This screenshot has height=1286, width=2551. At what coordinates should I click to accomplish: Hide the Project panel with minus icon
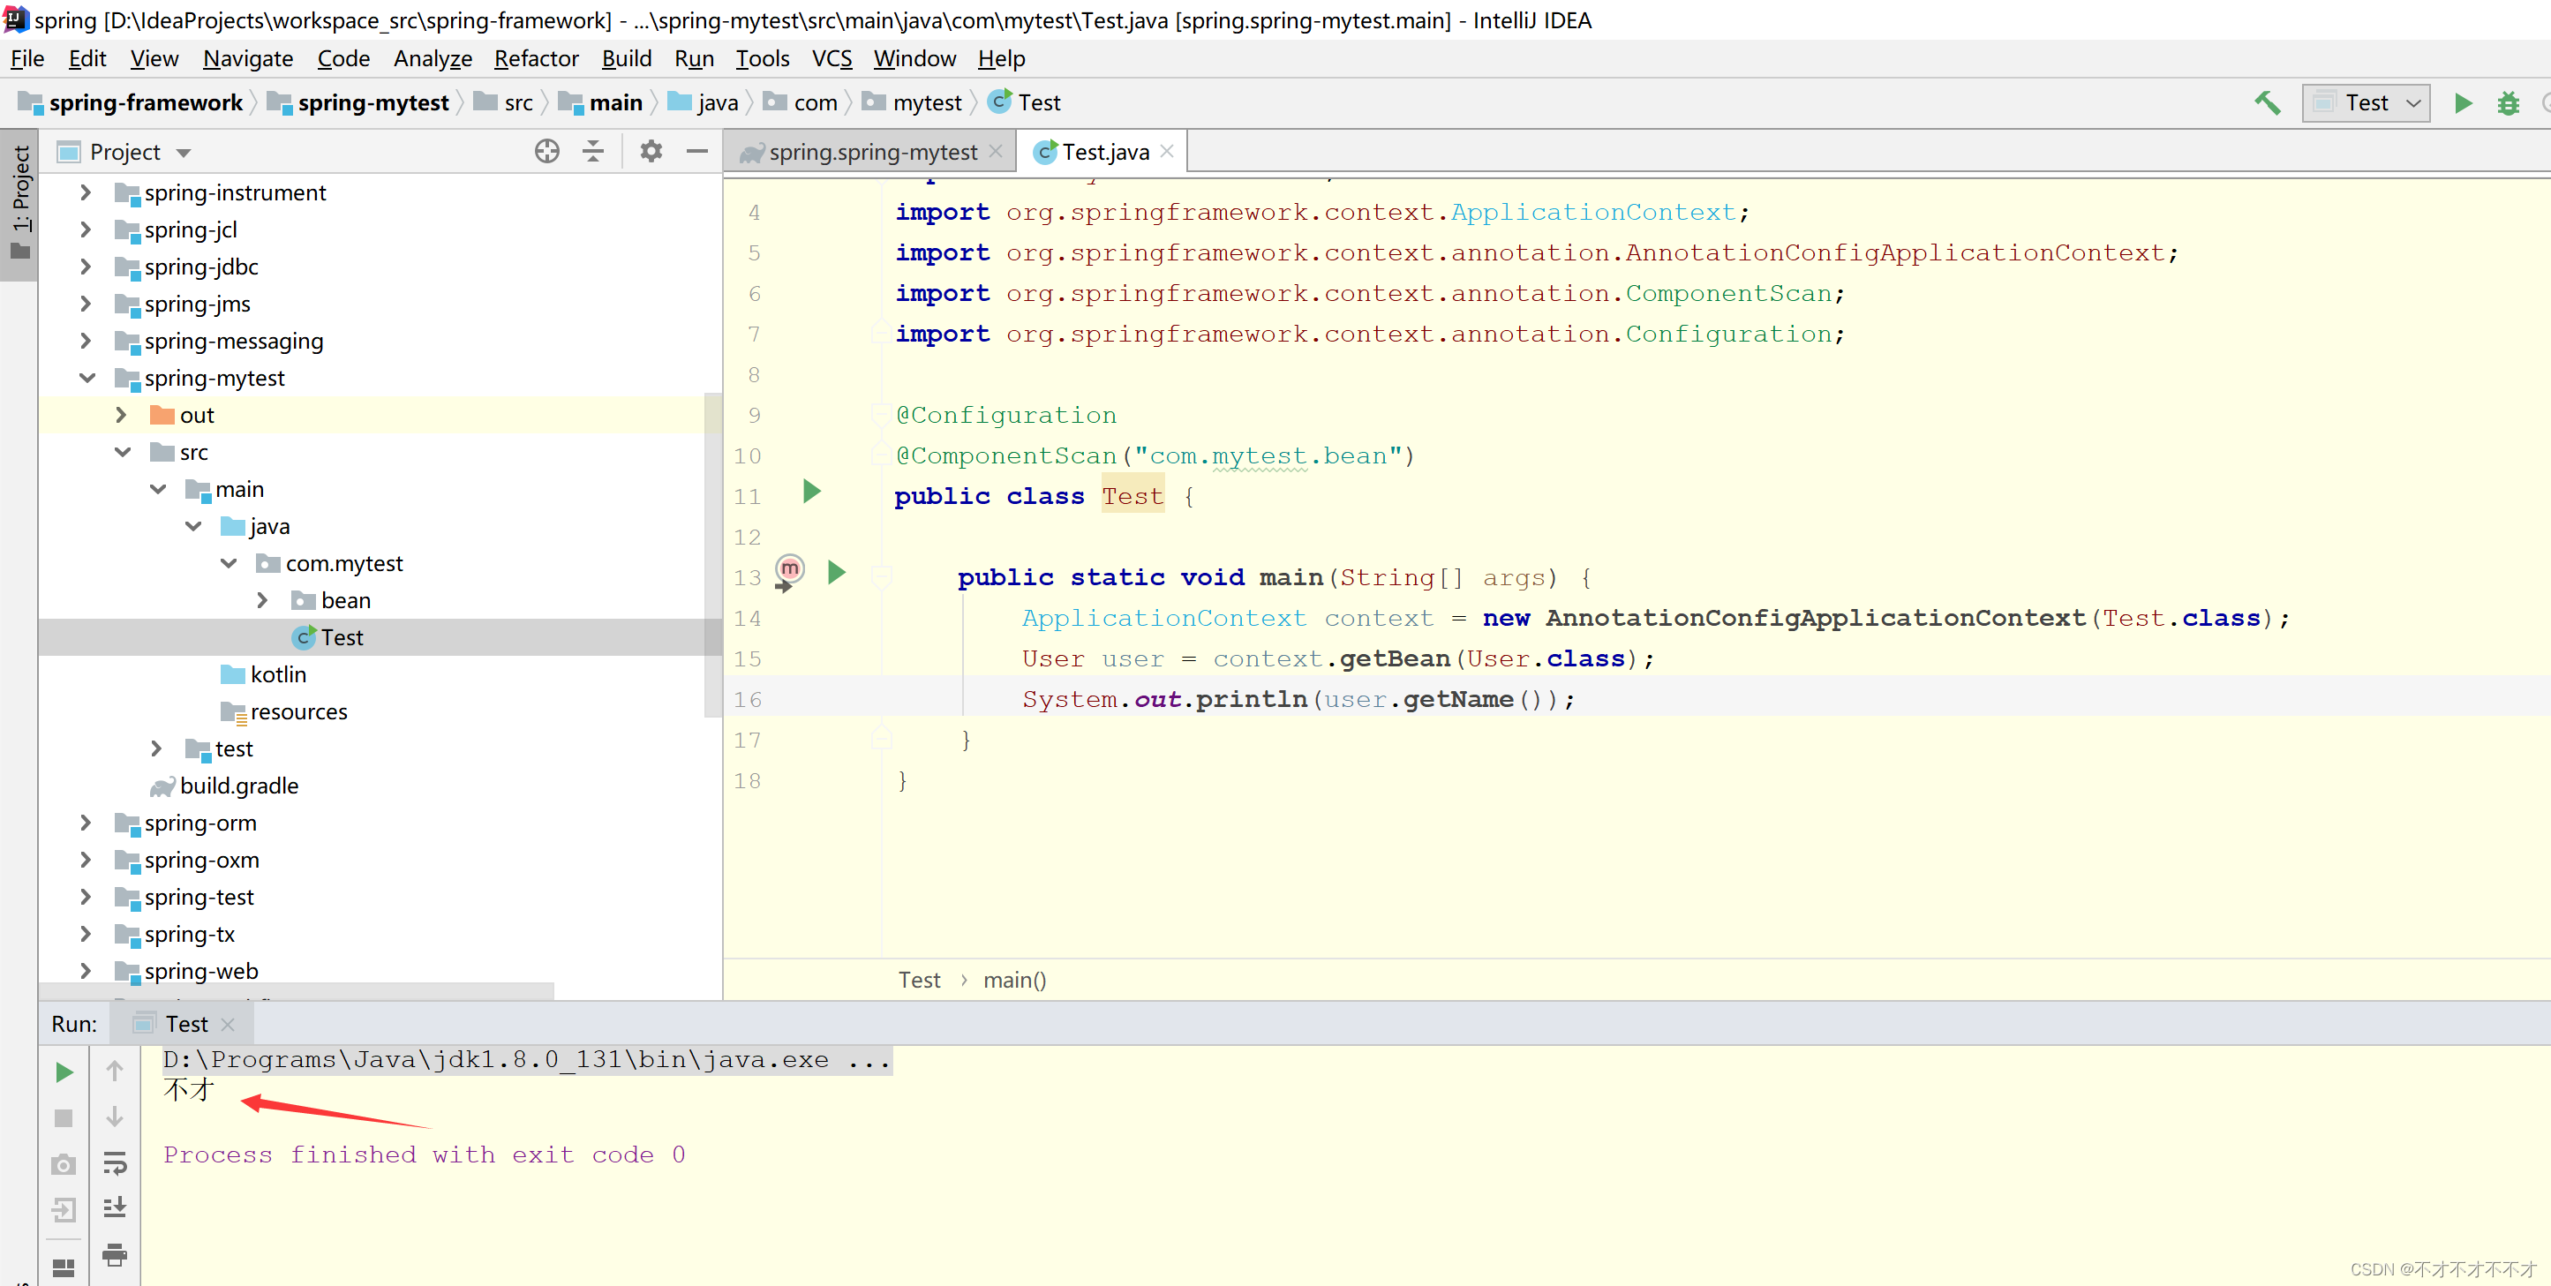click(697, 150)
